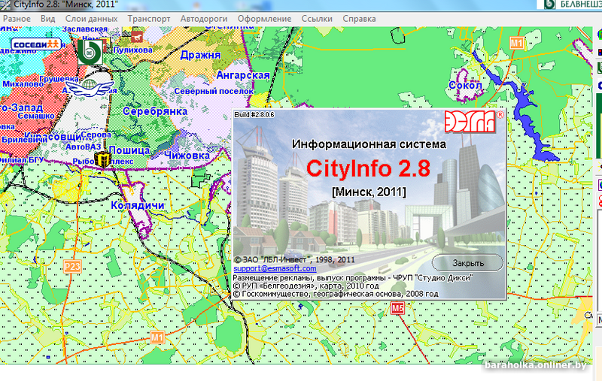Click the Р23 road sign marker
This screenshot has height=381, width=602.
point(72,266)
